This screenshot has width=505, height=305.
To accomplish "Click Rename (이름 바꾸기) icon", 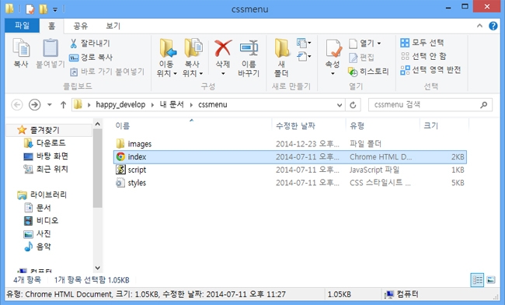I will click(x=249, y=48).
